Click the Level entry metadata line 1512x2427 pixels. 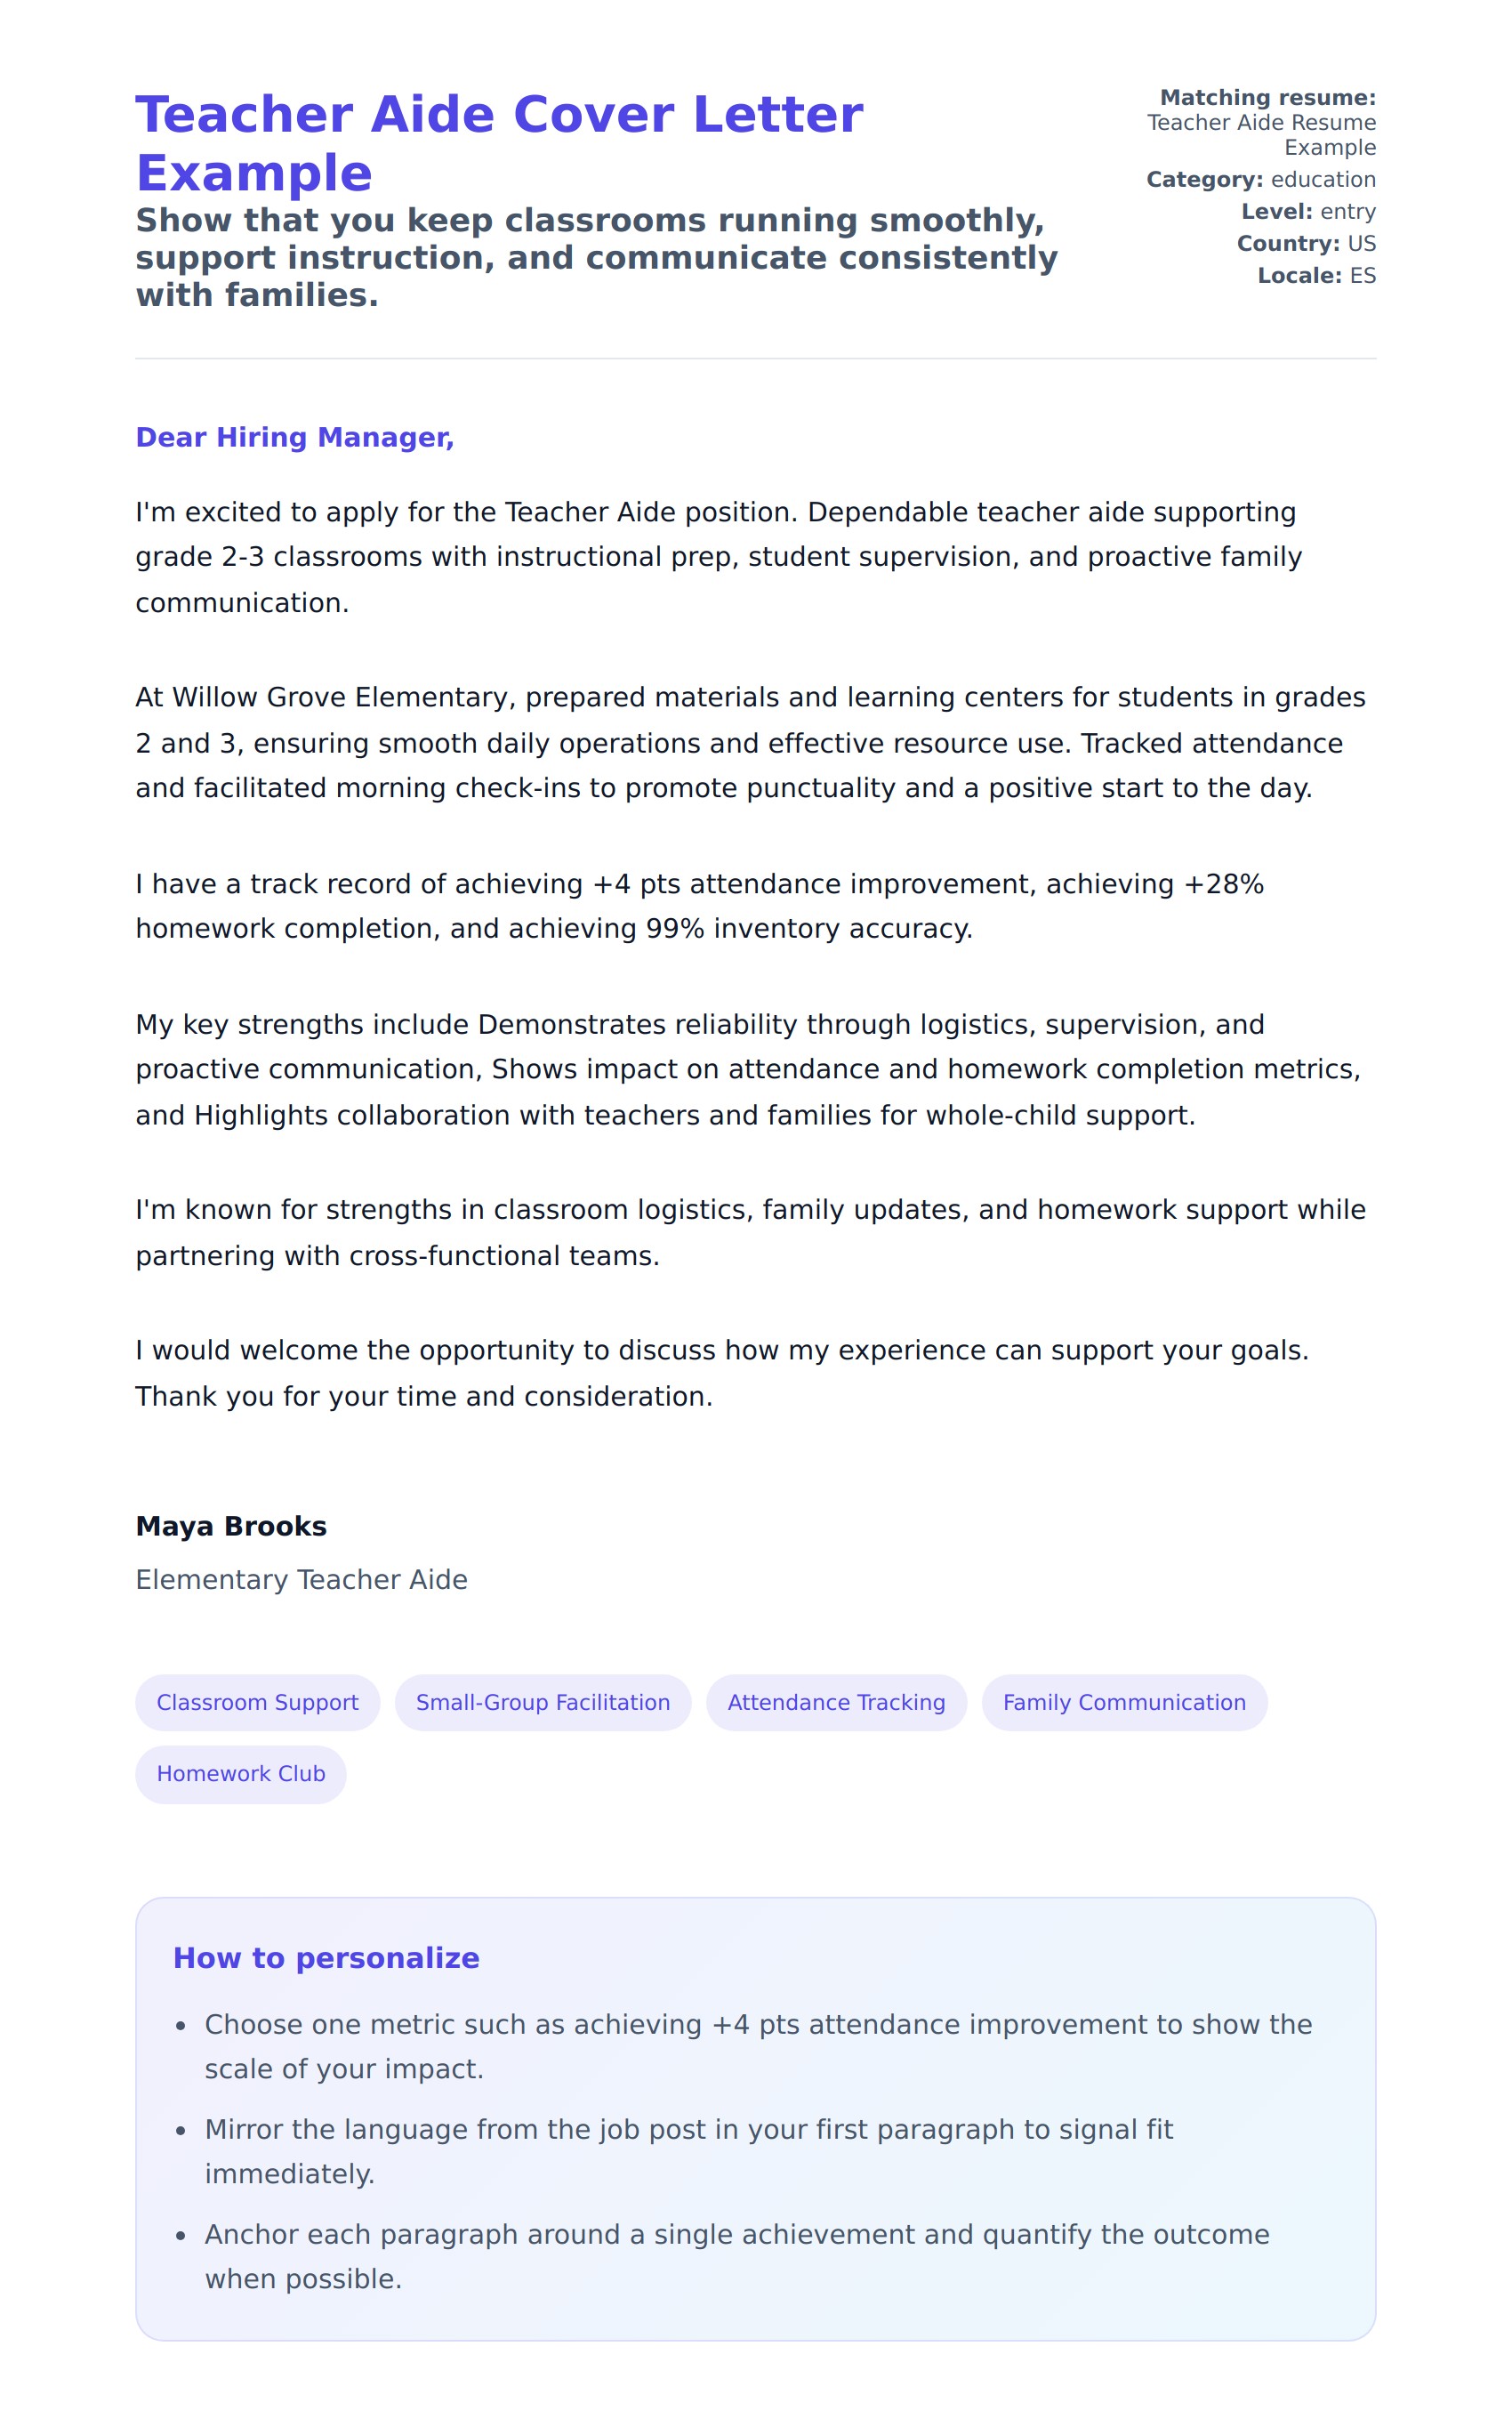tap(1307, 212)
